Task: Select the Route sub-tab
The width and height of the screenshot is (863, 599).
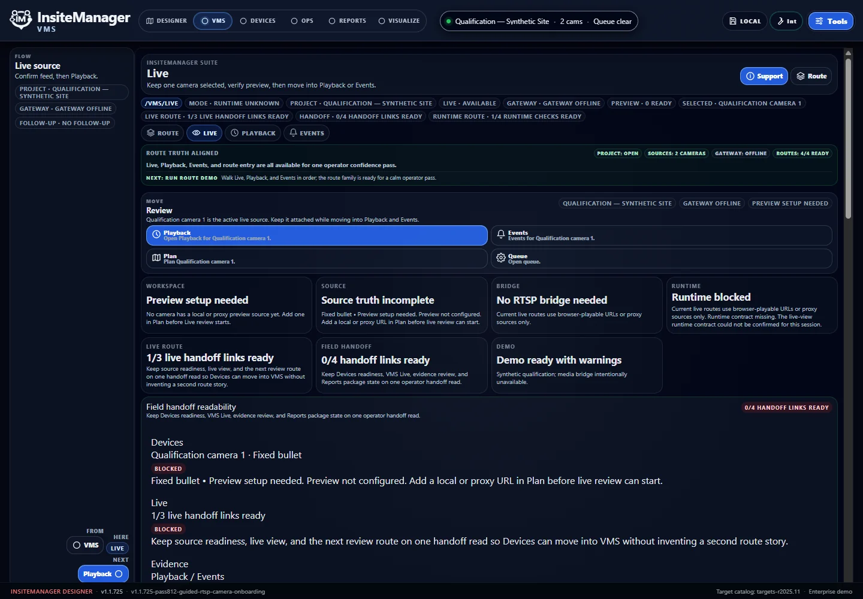Action: pyautogui.click(x=163, y=133)
